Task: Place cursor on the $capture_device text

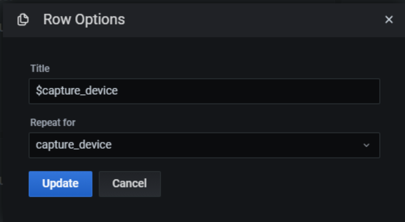Action: pyautogui.click(x=77, y=91)
